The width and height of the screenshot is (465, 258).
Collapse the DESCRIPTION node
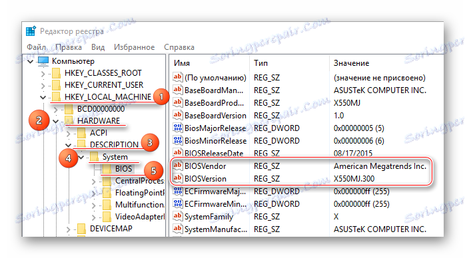pyautogui.click(x=69, y=145)
